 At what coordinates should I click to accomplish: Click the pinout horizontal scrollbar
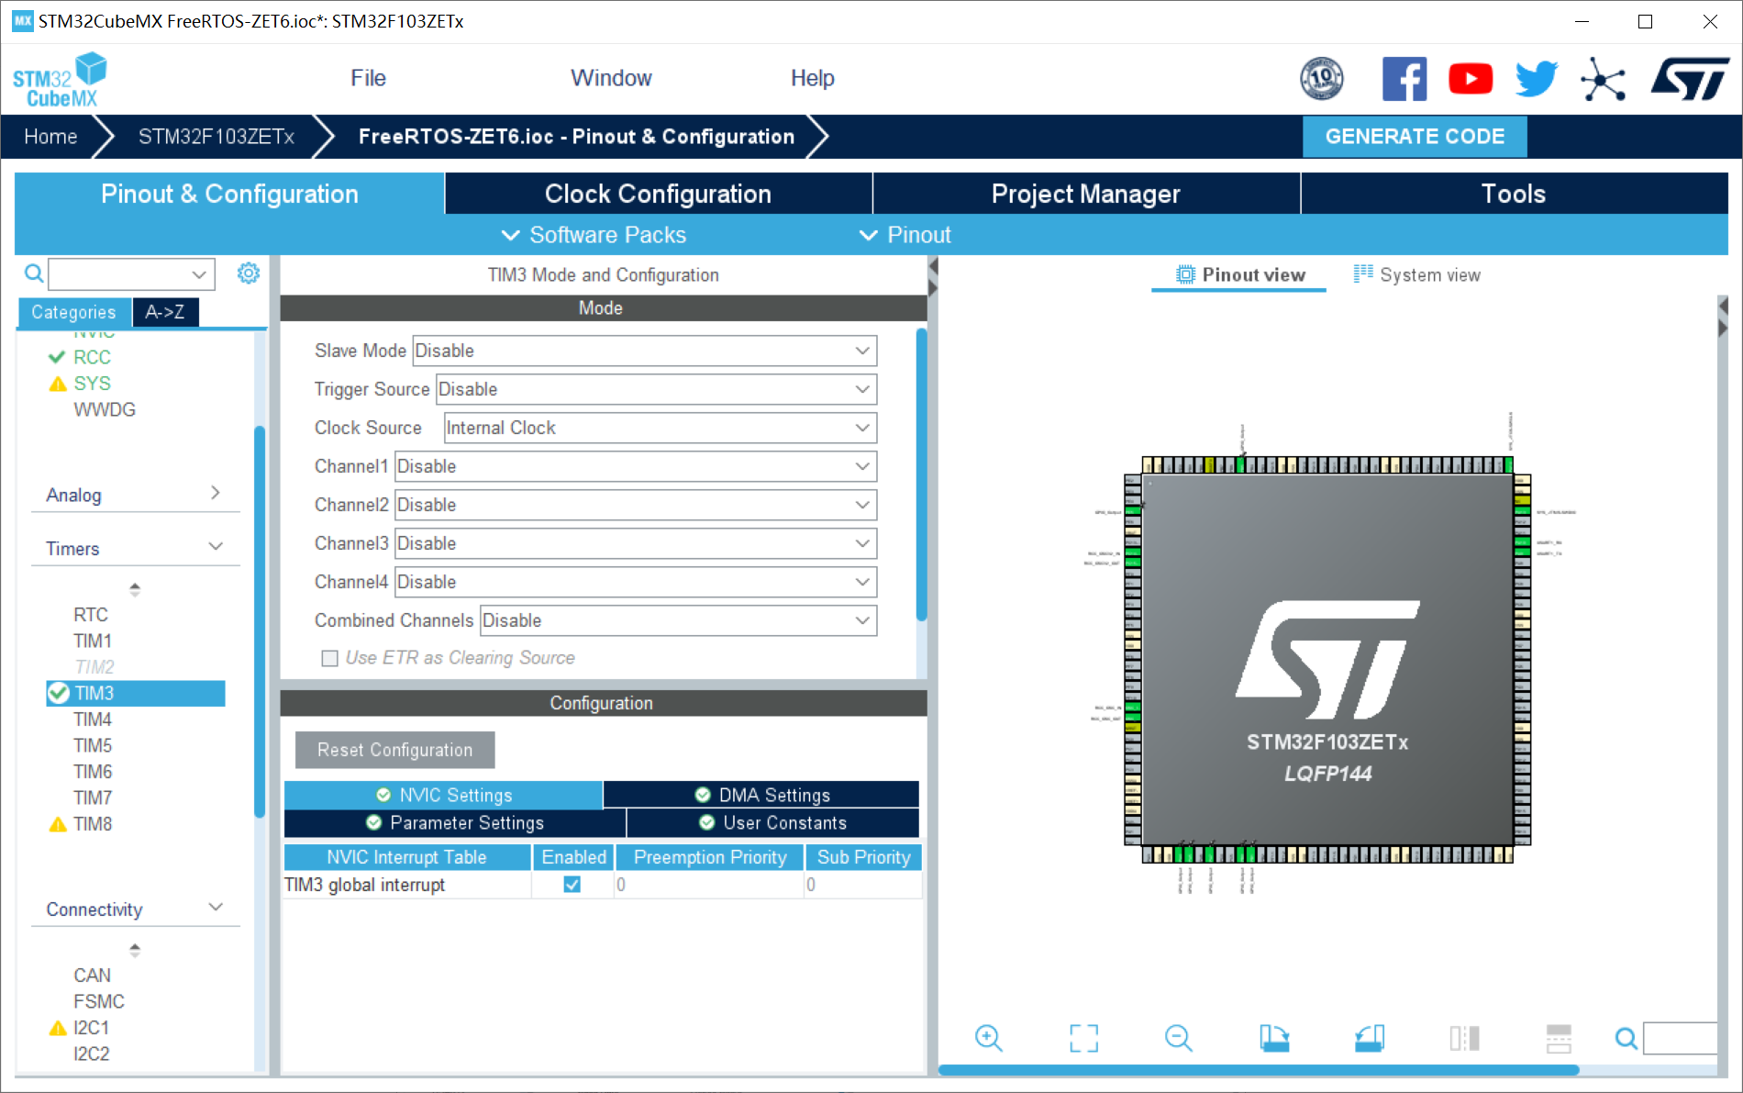1259,1070
